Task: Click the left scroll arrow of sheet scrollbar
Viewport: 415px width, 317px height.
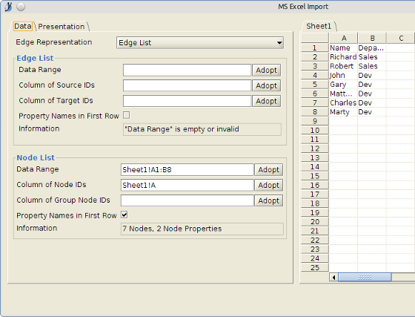Action: click(333, 277)
